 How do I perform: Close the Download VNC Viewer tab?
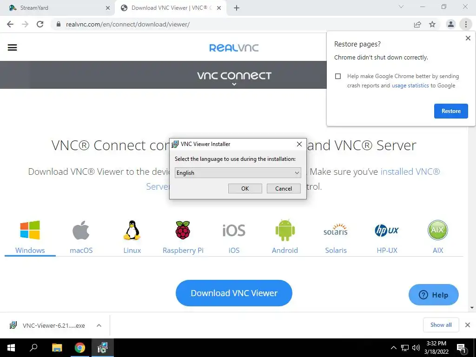point(219,8)
